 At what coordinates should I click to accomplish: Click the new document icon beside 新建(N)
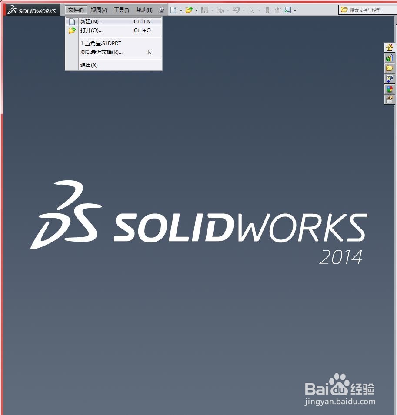tap(72, 21)
